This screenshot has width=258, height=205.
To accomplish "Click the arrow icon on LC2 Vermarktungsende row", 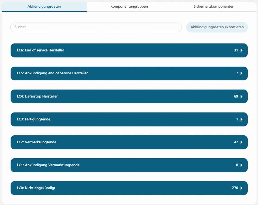I will (241, 142).
